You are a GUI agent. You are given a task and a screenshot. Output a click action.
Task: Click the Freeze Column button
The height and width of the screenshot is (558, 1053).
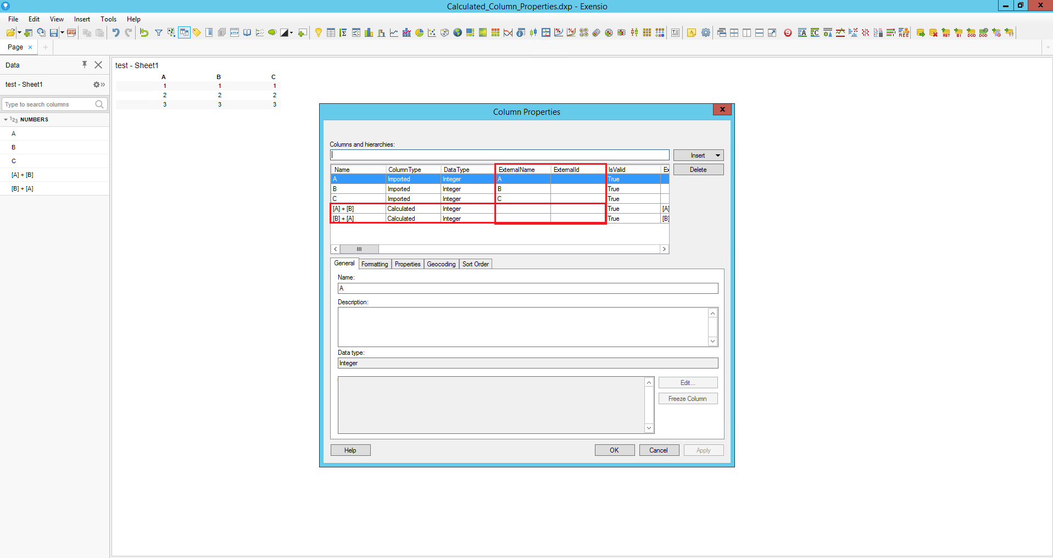tap(688, 399)
